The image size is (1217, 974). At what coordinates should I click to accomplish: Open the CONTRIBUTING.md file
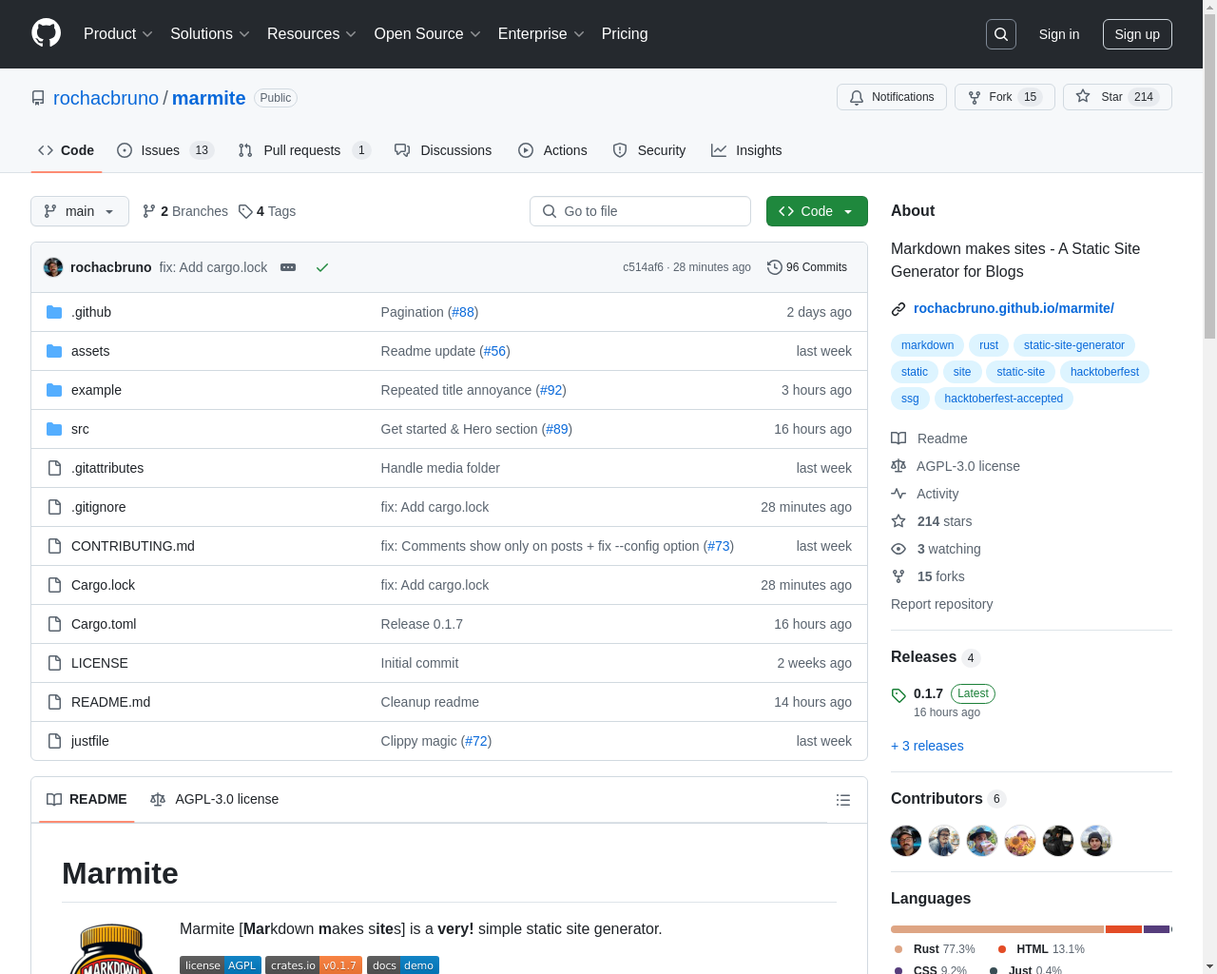pos(133,546)
